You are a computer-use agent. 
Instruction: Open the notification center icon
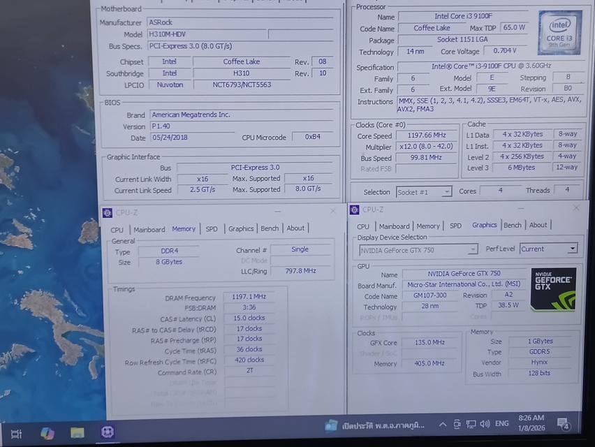tap(563, 423)
